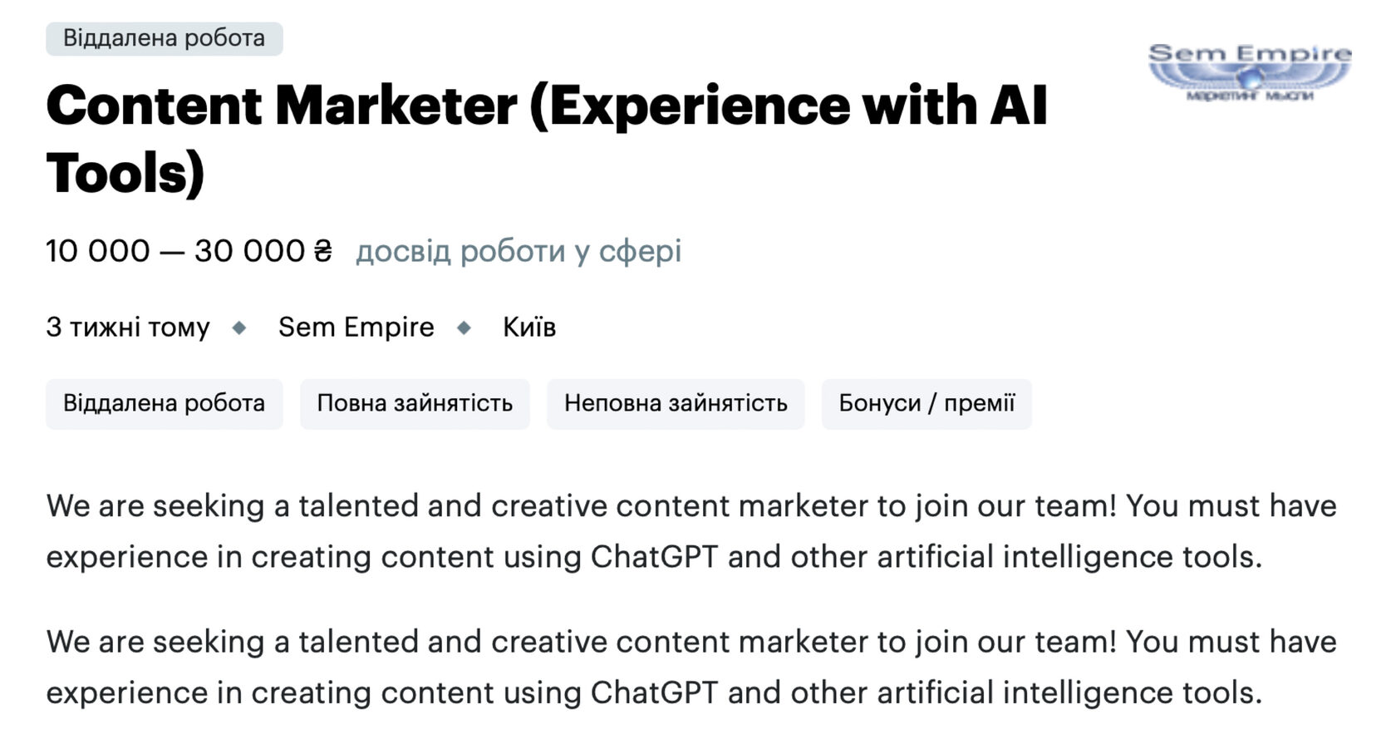
Task: Click 'ChatGPT' in the second description paragraph
Action: (x=653, y=693)
